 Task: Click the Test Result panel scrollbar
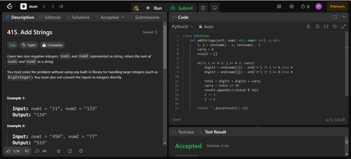click(x=347, y=142)
